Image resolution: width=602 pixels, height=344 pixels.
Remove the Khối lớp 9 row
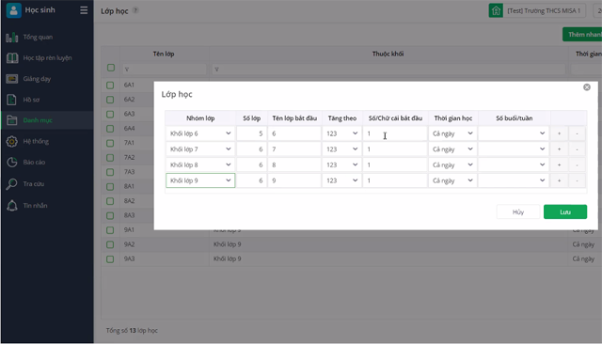577,180
